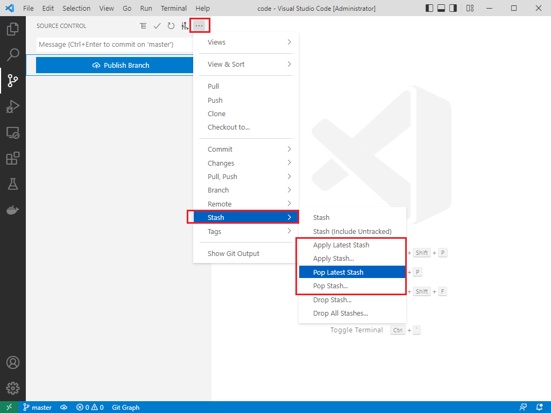Image resolution: width=551 pixels, height=413 pixels.
Task: Expand the Commit submenu
Action: [245, 149]
